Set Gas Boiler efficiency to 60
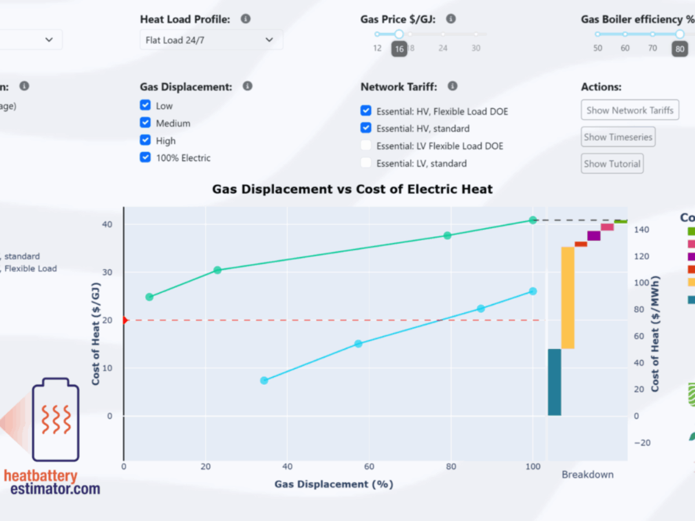This screenshot has height=521, width=695. point(625,35)
